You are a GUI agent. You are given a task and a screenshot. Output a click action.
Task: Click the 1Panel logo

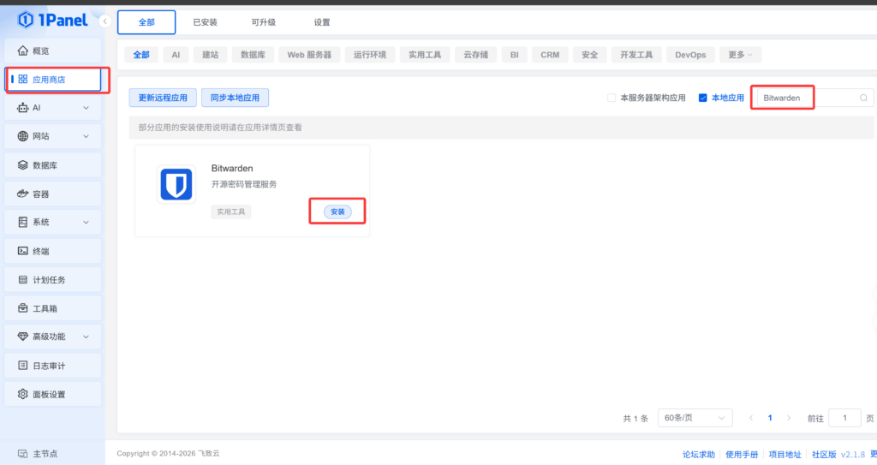(52, 21)
